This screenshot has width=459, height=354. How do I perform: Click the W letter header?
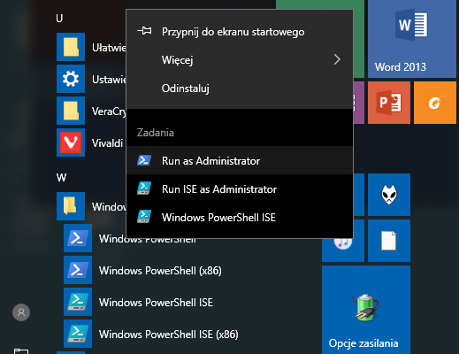tap(61, 178)
